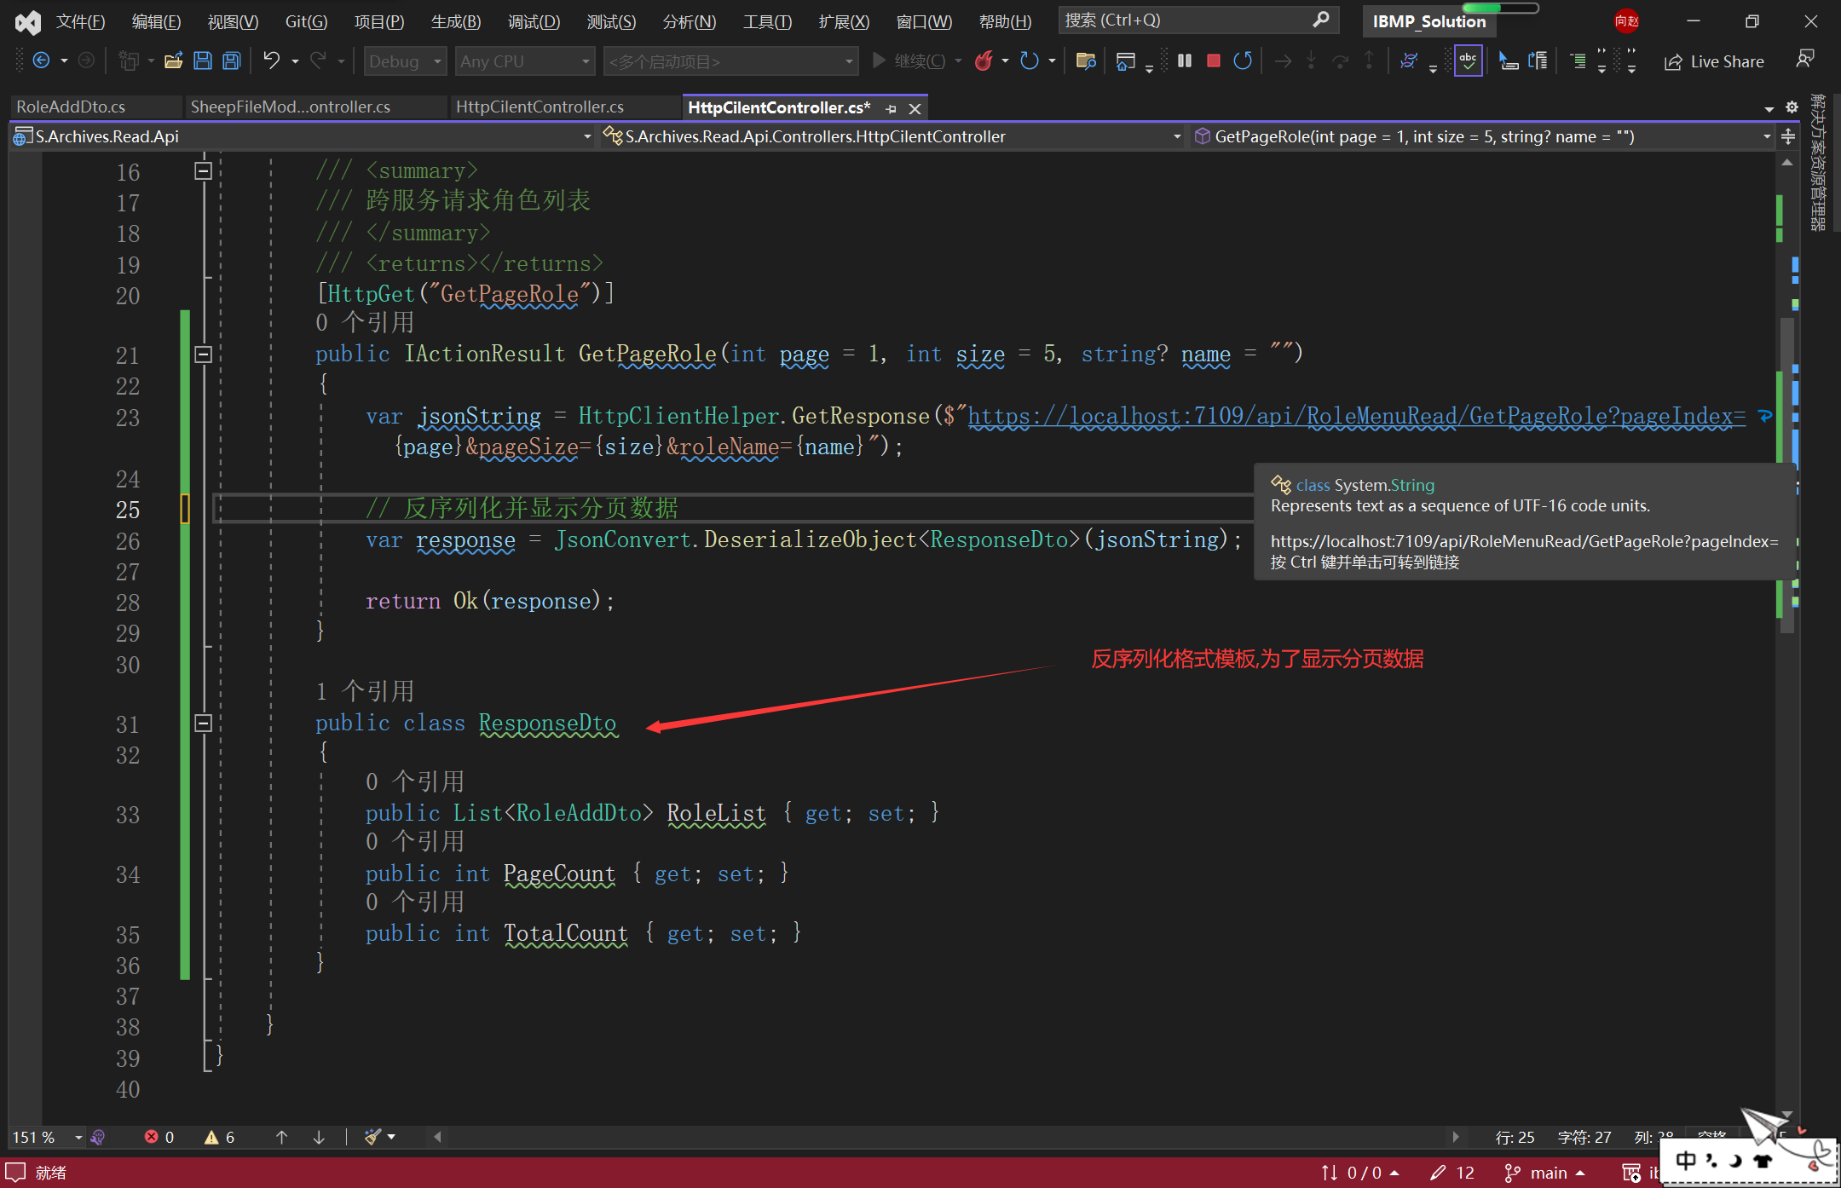This screenshot has width=1841, height=1188.
Task: Open the 帮助(H) menu
Action: coord(1005,21)
